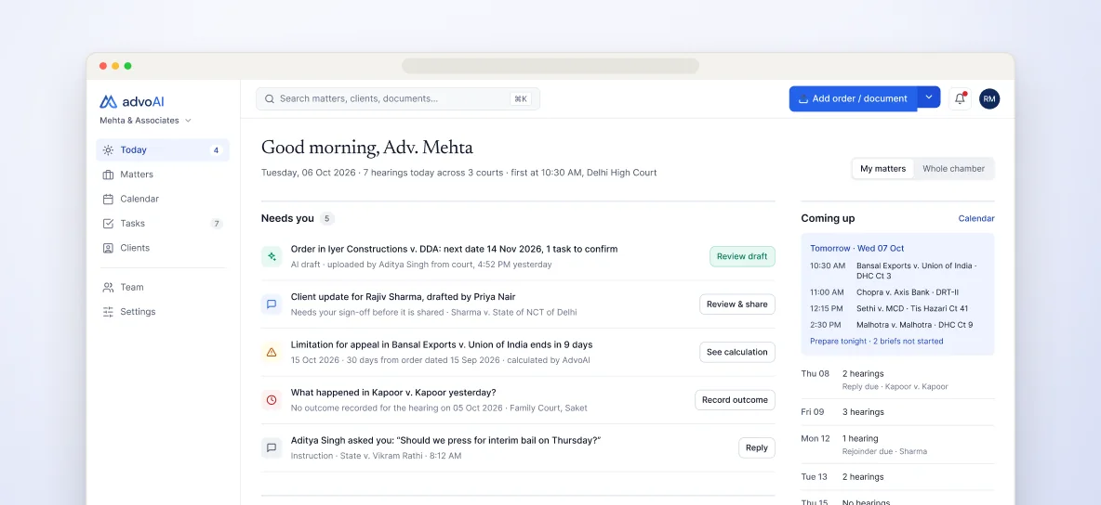Open Tasks in the sidebar

click(163, 224)
